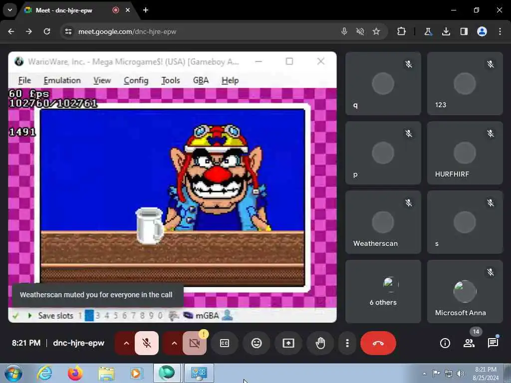511x383 pixels.
Task: Bookmark this page with star icon
Action: click(x=376, y=31)
